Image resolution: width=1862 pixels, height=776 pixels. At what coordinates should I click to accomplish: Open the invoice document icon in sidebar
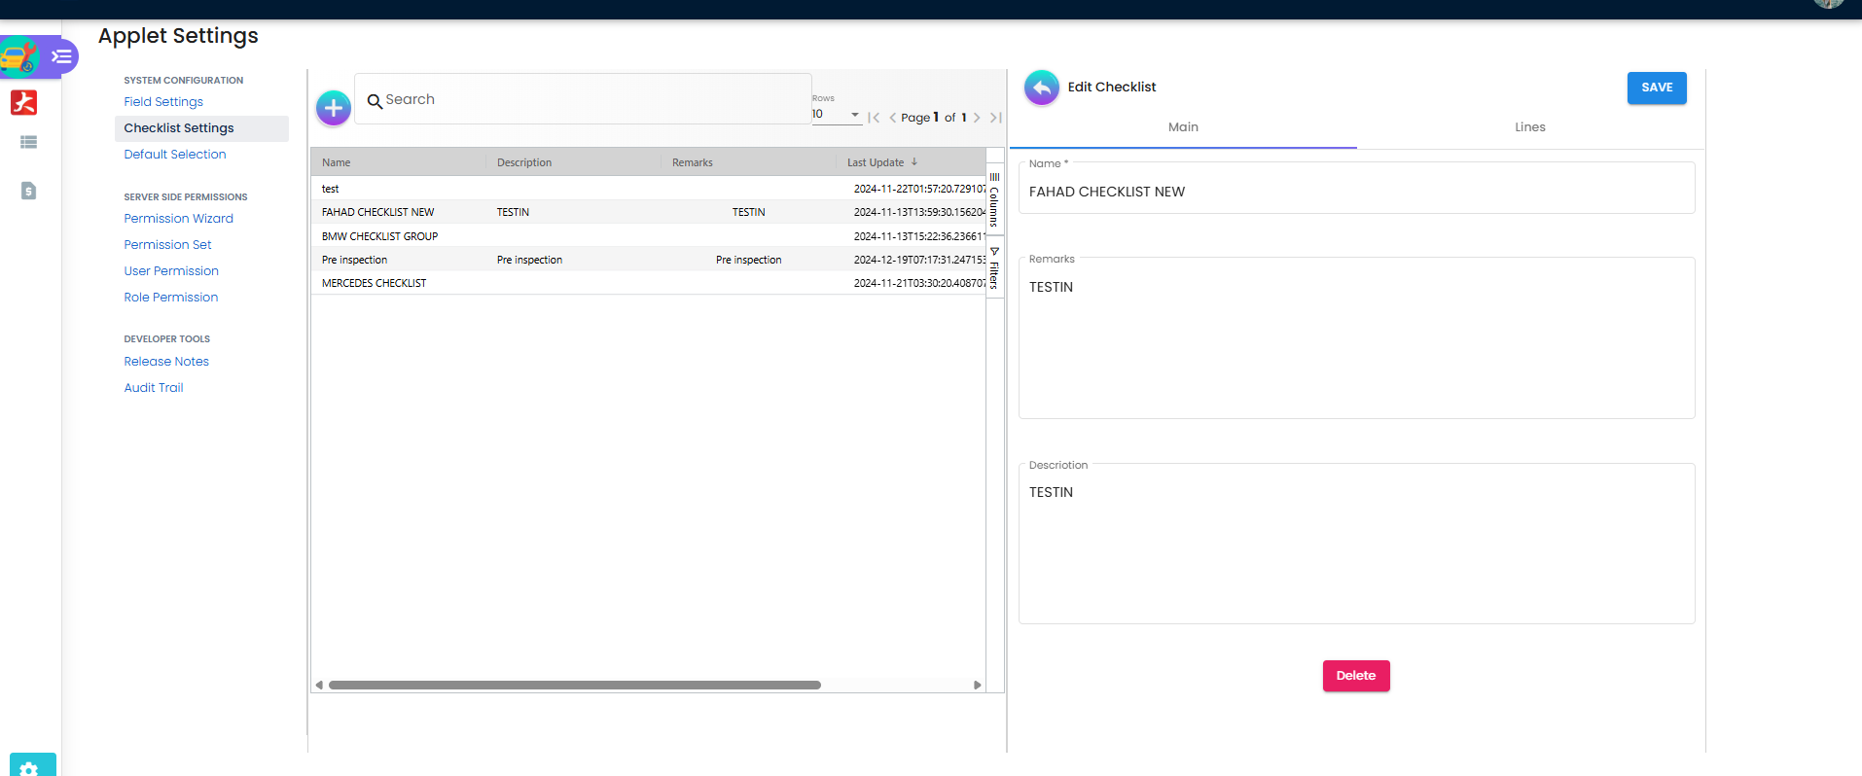[x=28, y=191]
